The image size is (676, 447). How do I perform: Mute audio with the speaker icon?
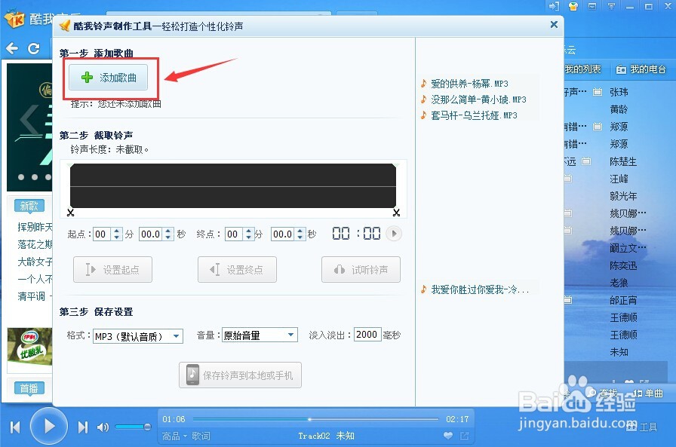(103, 425)
